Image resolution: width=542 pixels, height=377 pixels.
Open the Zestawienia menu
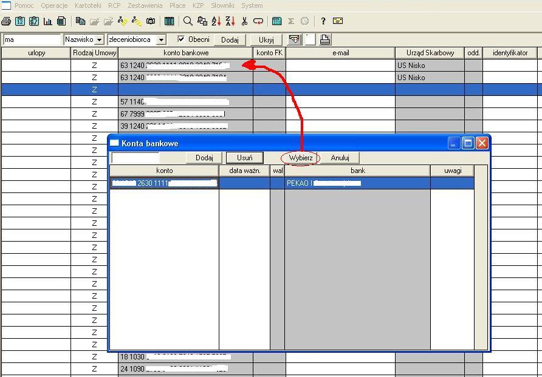coord(145,5)
